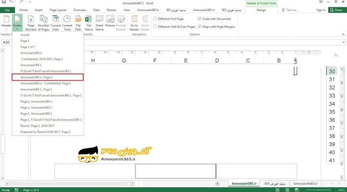Undo last action in title bar

click(11, 2)
